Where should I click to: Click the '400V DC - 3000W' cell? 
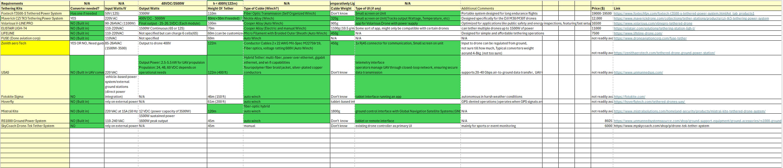click(x=173, y=18)
